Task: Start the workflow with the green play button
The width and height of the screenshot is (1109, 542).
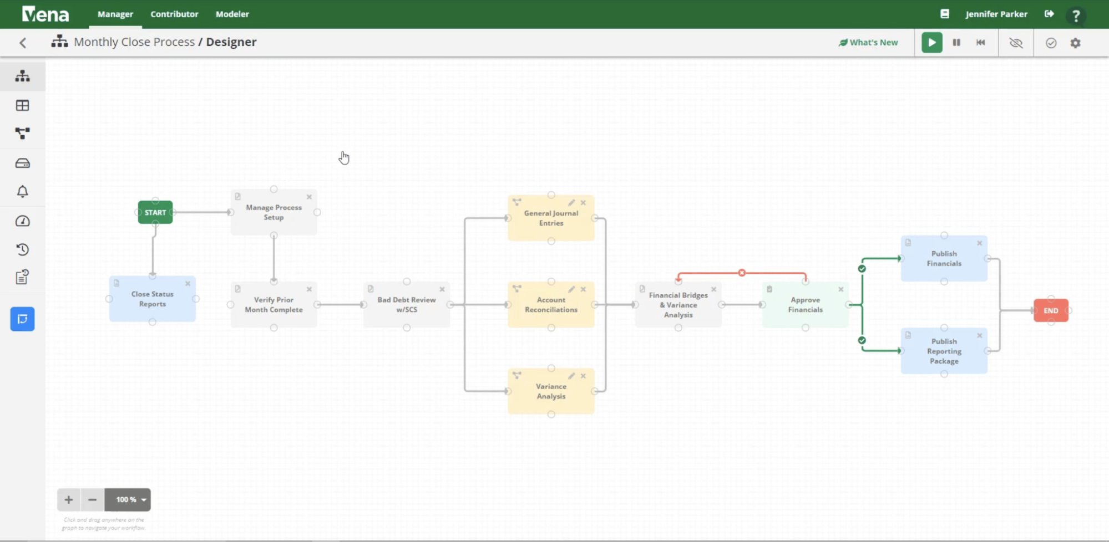Action: [x=931, y=42]
